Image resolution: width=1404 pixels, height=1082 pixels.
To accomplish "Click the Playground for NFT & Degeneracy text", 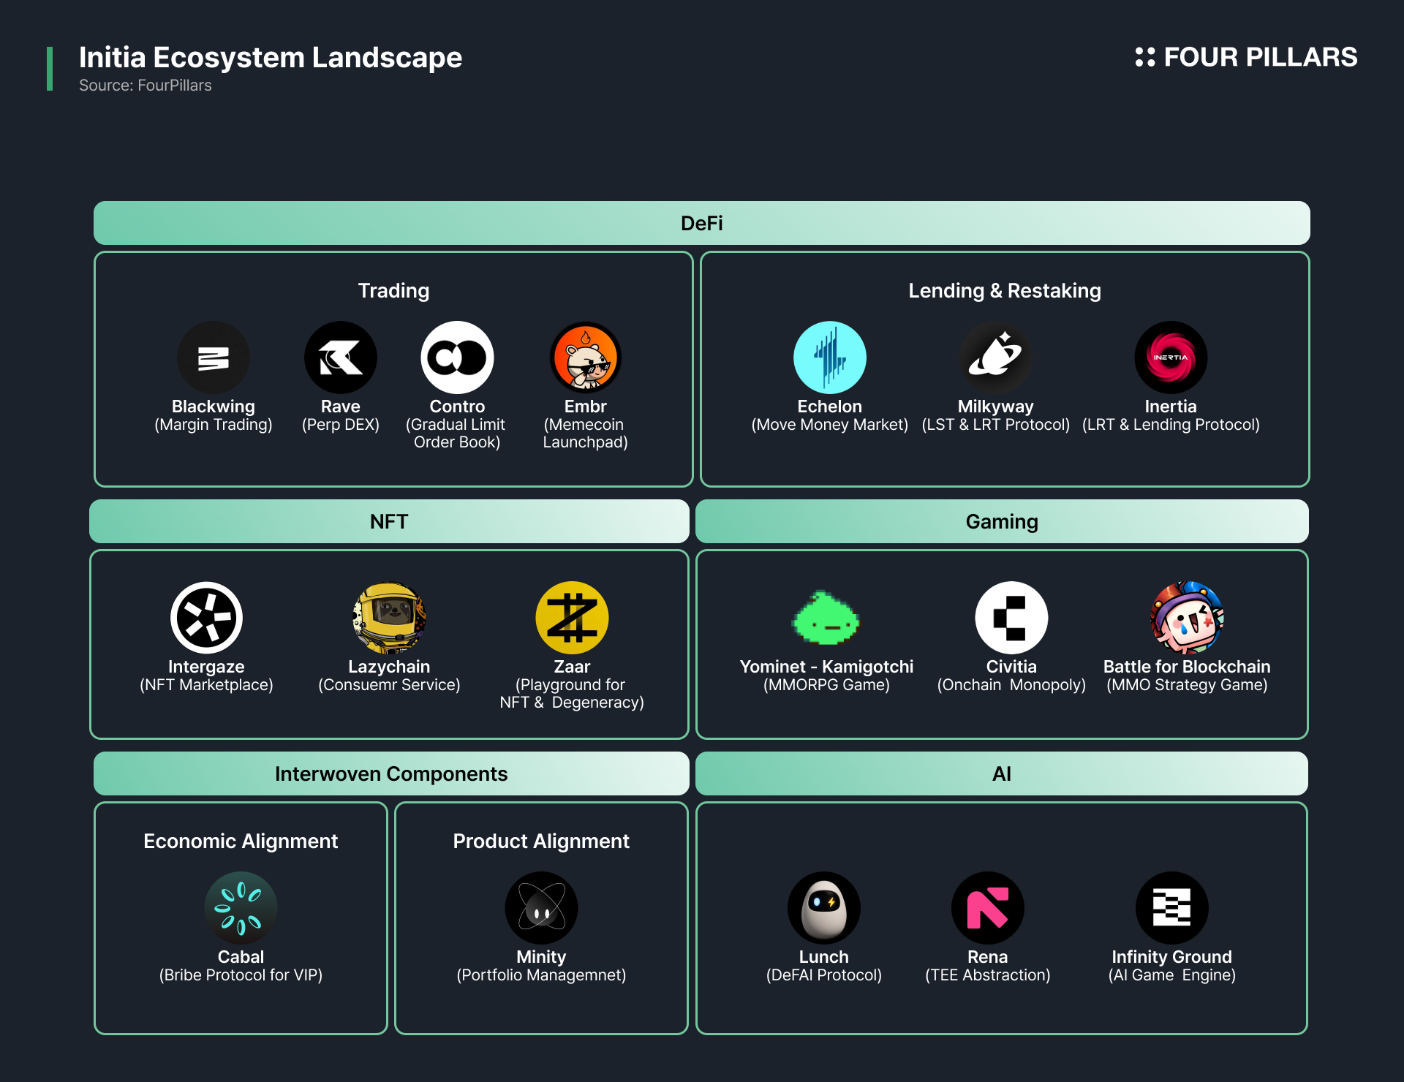I will click(572, 694).
